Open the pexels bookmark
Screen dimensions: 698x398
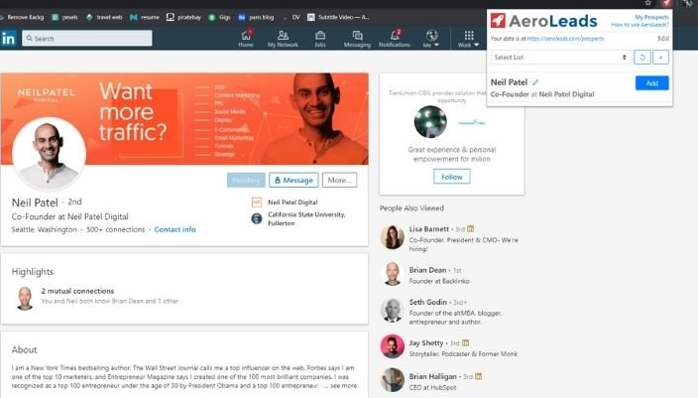[x=65, y=18]
